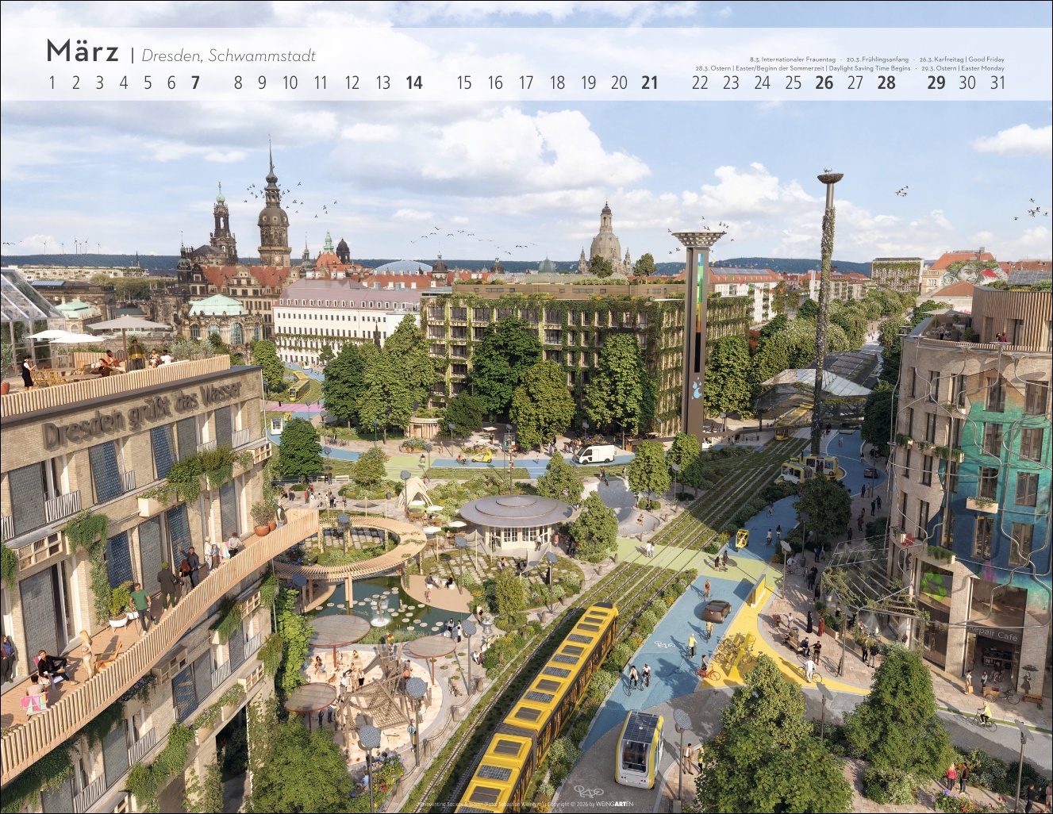
Task: Select day 7 in the calendar
Action: 195,83
